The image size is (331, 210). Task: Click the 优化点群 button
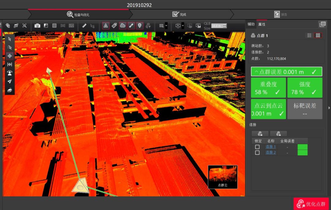tap(311, 204)
